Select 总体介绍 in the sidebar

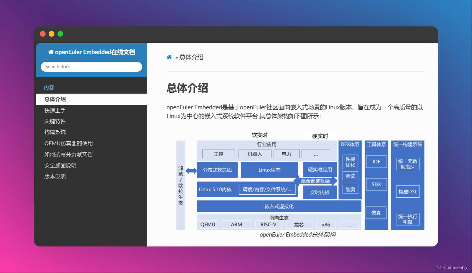[x=91, y=99]
